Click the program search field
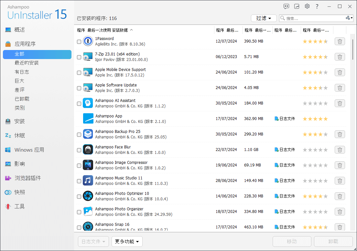357x251 pixels. point(315,18)
